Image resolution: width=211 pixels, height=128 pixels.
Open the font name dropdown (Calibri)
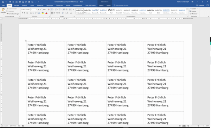[x=30, y=10]
